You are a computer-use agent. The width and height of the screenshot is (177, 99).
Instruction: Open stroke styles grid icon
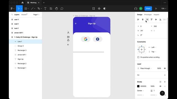click(x=160, y=82)
